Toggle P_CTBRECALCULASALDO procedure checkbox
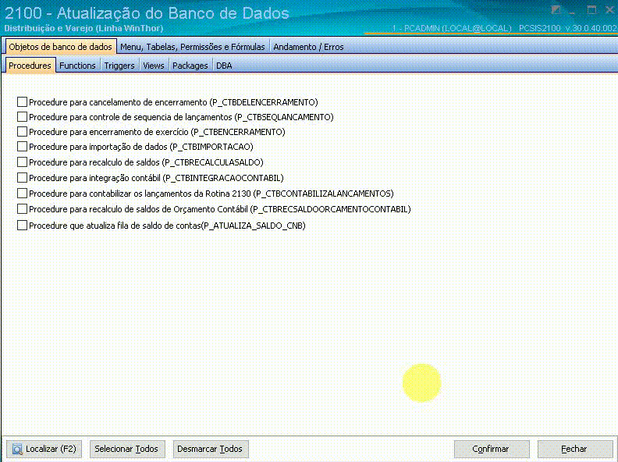Viewport: 618px width, 462px height. [x=22, y=162]
